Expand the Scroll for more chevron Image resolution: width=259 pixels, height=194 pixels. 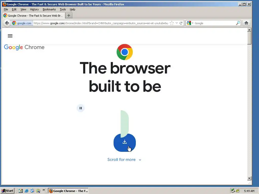tap(140, 160)
